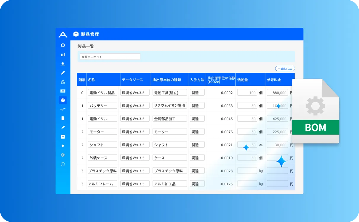Click the 活動量 field showing 100

(247, 93)
